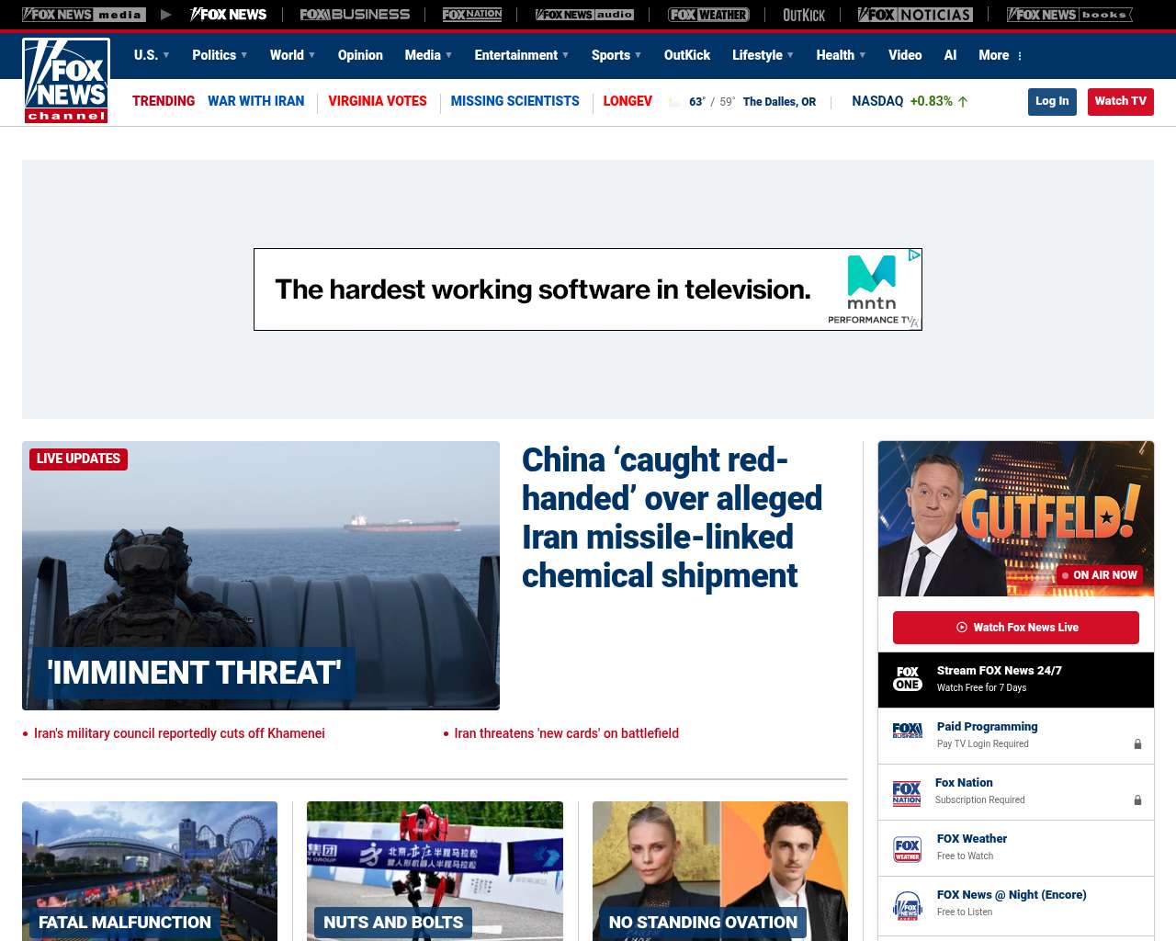The image size is (1176, 941).
Task: Click the weather cloud icon
Action: 675,102
